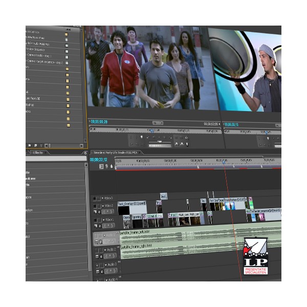Toggle Video 1 track visibility eye
This screenshot has height=307, width=307.
pyautogui.click(x=94, y=220)
